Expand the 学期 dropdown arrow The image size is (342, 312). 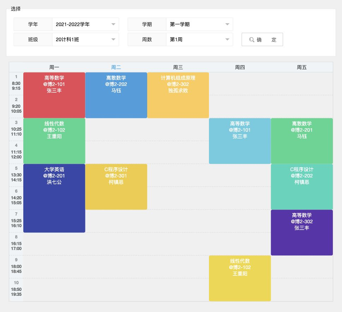(x=227, y=24)
